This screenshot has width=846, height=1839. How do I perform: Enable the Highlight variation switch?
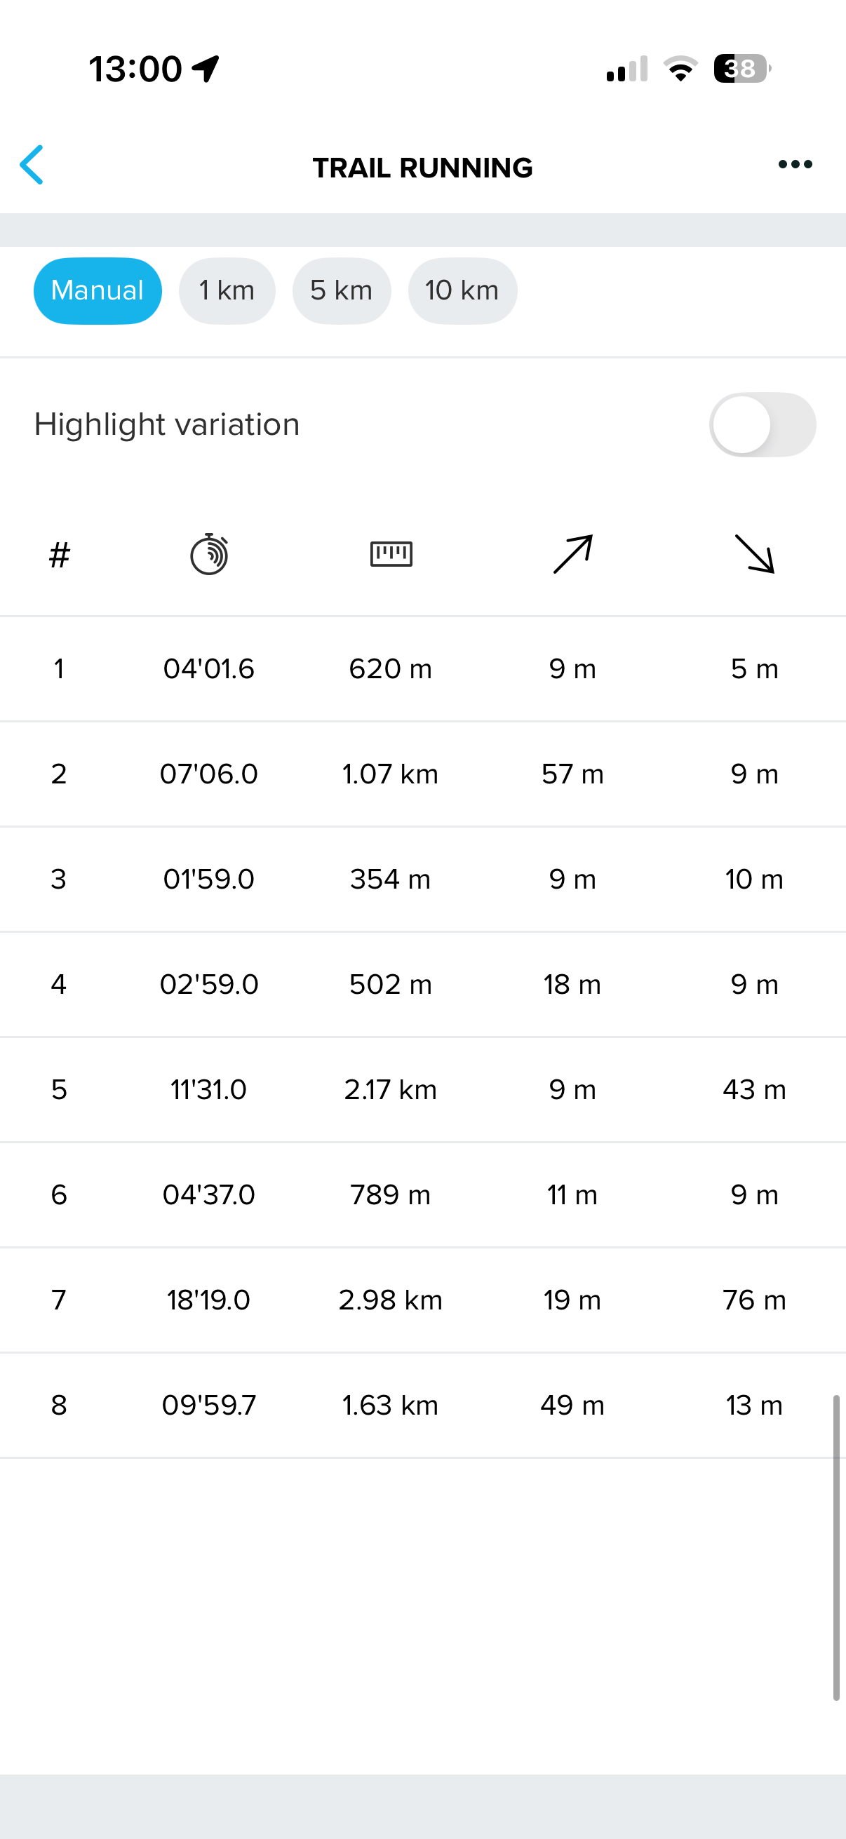(x=762, y=425)
